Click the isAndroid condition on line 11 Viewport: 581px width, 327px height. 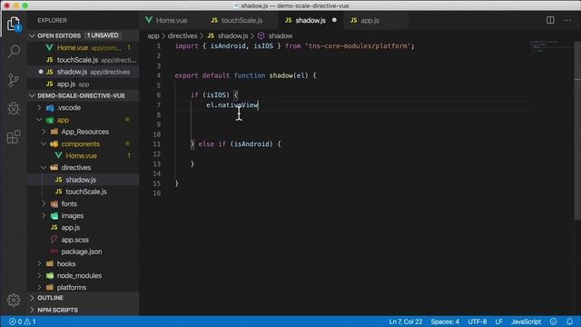pos(251,144)
